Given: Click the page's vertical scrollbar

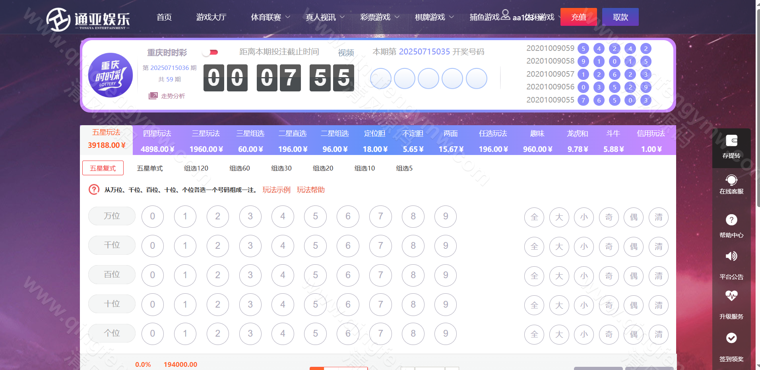Looking at the screenshot, I should tap(758, 107).
